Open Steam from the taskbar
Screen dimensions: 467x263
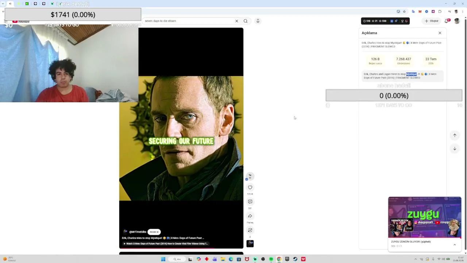point(295,259)
